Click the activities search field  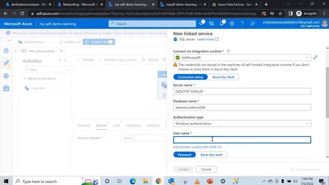(45, 69)
